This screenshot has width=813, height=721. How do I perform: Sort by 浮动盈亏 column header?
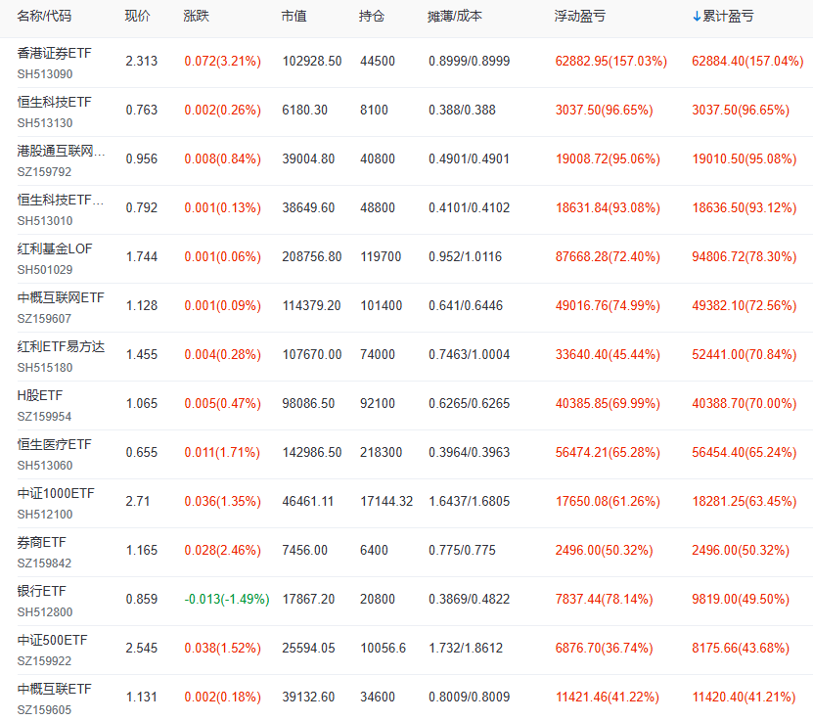[x=580, y=16]
